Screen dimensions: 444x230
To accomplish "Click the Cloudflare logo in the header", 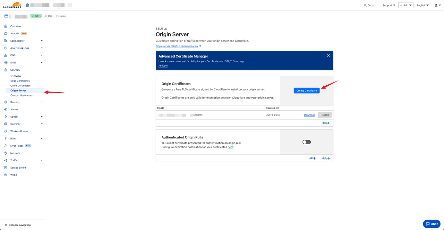I will pos(12,5).
